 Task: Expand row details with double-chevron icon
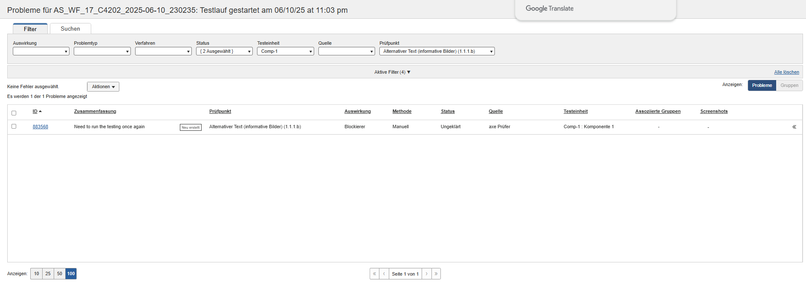[x=794, y=127]
